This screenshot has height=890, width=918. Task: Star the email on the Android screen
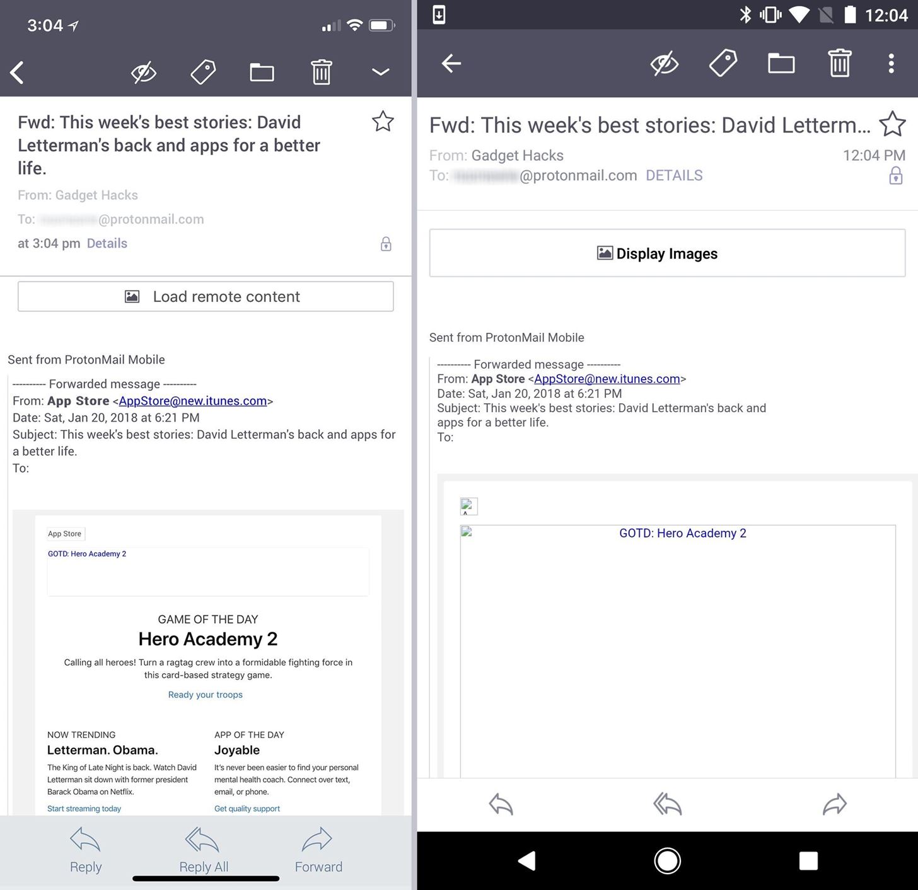[x=893, y=124]
